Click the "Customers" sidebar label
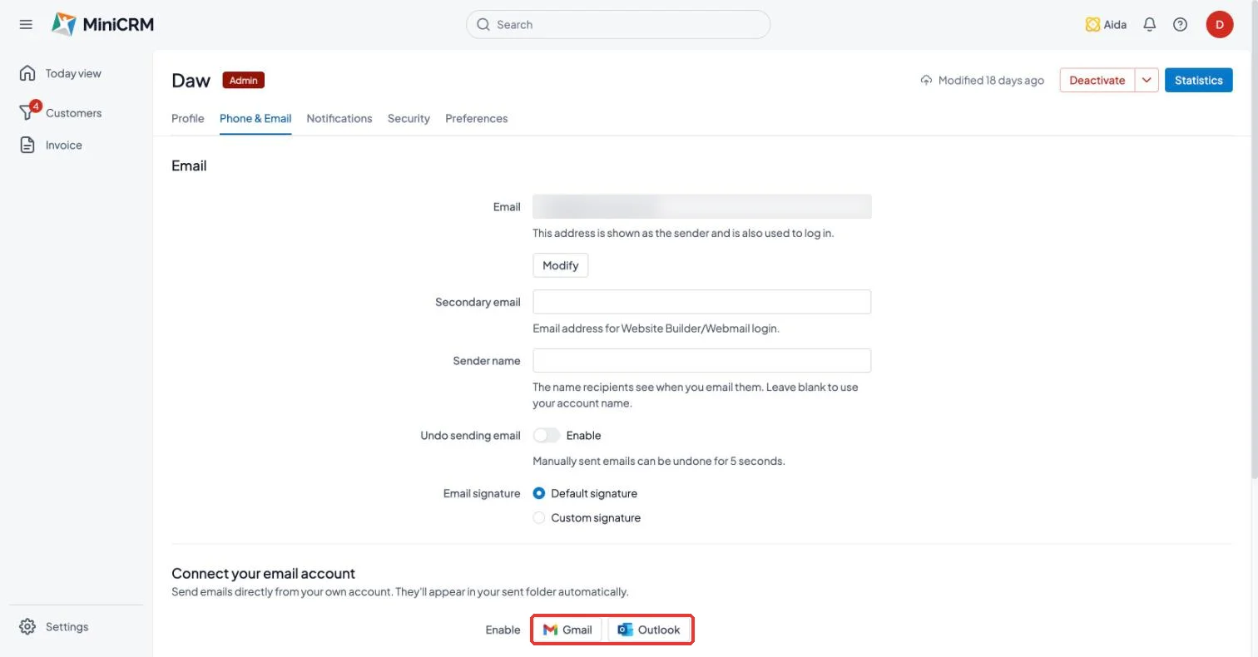The width and height of the screenshot is (1258, 657). tap(74, 113)
